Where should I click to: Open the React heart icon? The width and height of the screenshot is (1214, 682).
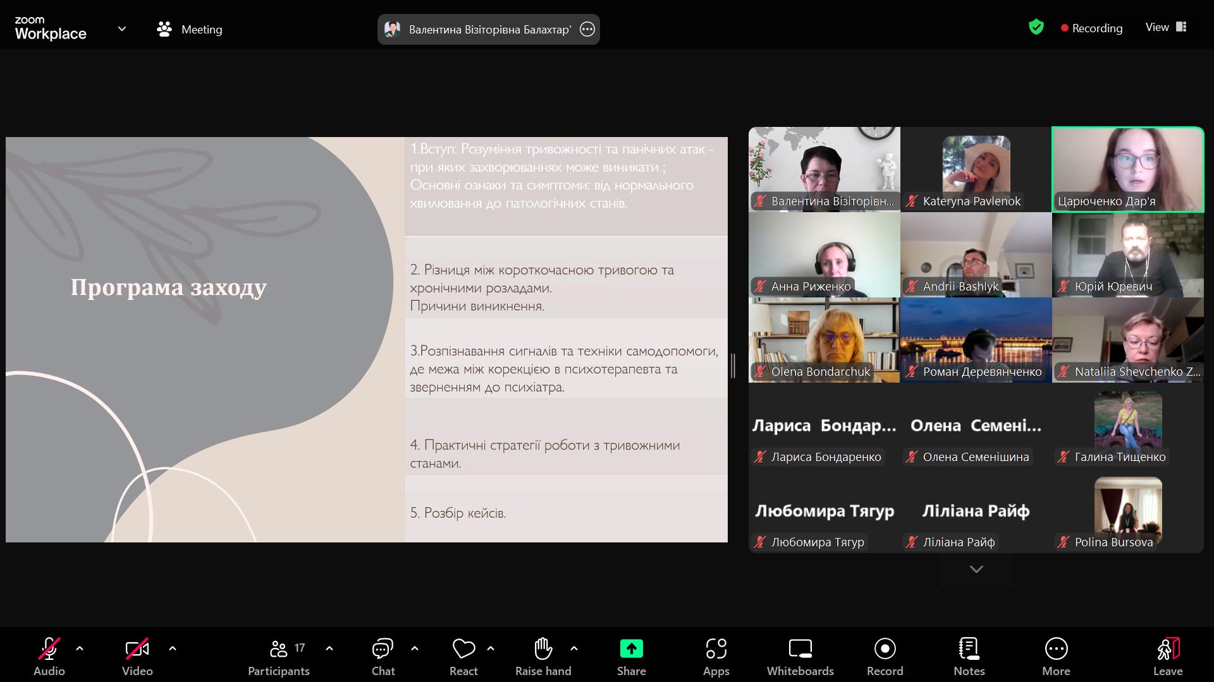tap(463, 649)
